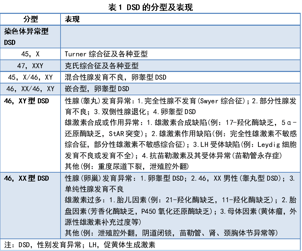
Task: Click the 46, XX/46, XY cell
Action: pyautogui.click(x=30, y=89)
